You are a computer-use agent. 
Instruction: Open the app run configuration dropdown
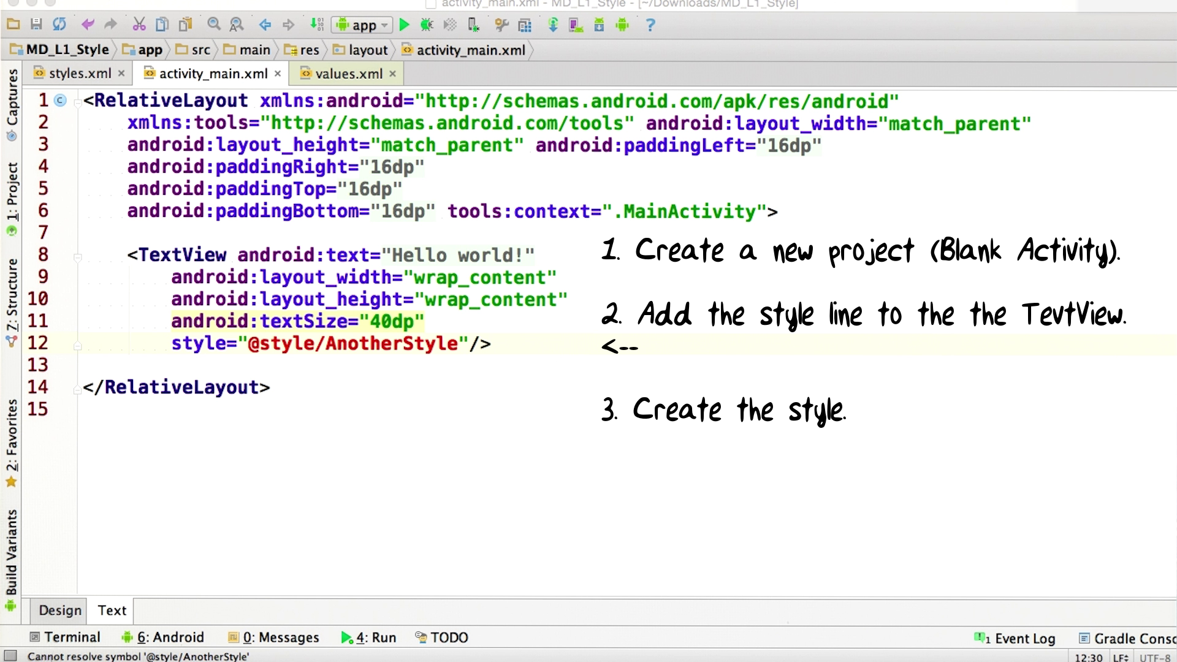[362, 25]
